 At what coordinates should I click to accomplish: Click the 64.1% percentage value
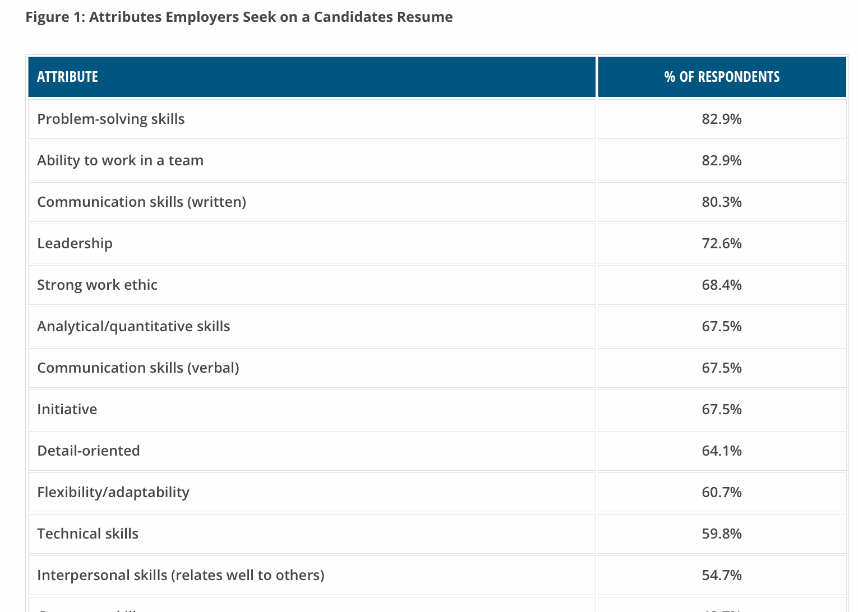pyautogui.click(x=722, y=451)
